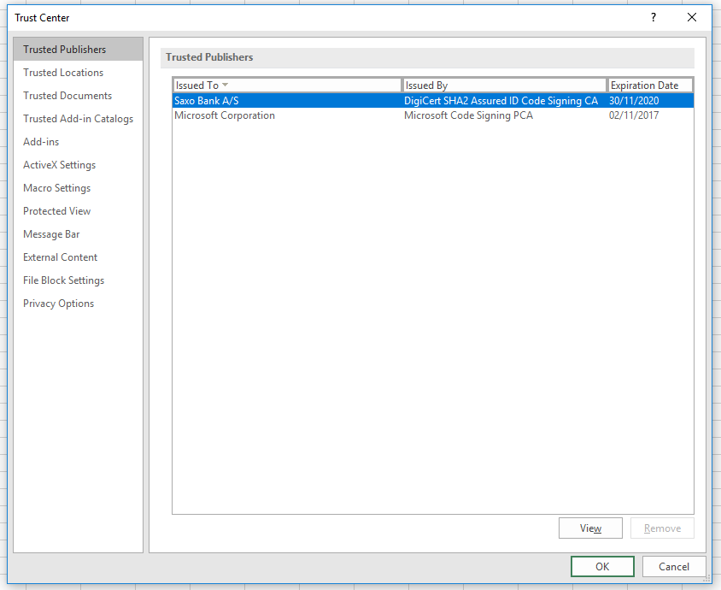721x590 pixels.
Task: Switch to Privacy Options
Action: [x=58, y=304]
